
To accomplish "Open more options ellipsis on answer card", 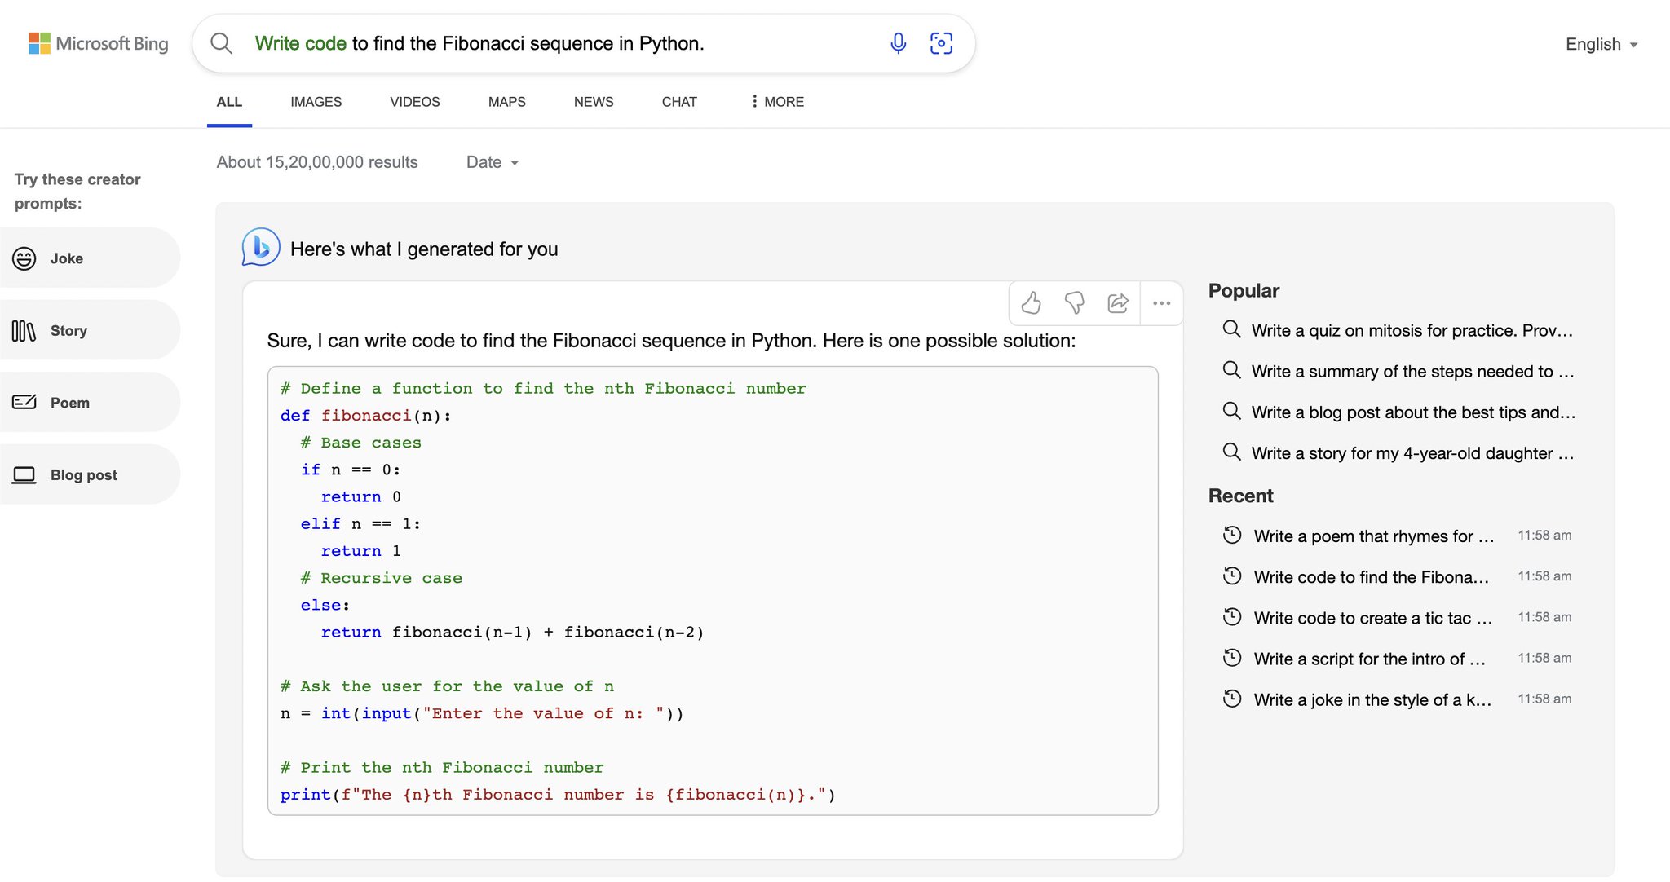I will click(x=1162, y=303).
